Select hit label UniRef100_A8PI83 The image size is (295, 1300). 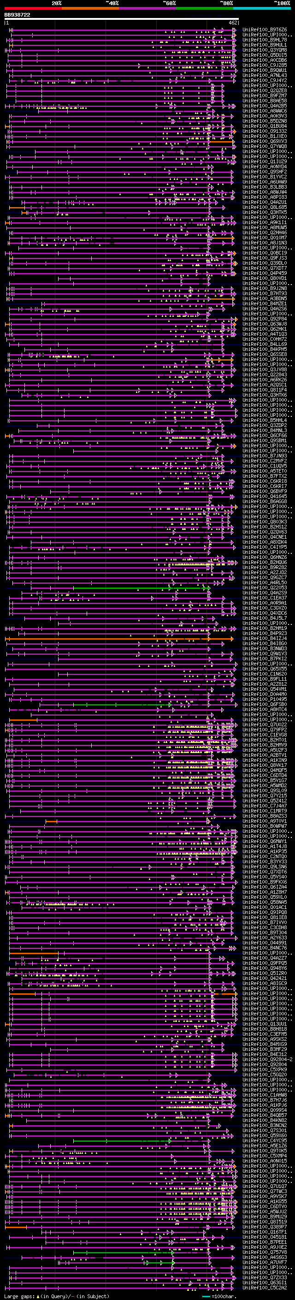[x=264, y=197]
